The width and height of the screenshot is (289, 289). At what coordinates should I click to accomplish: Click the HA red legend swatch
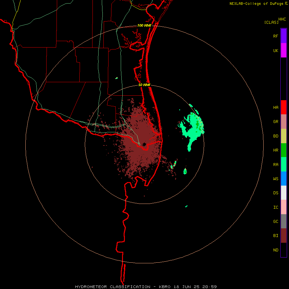pyautogui.click(x=284, y=107)
